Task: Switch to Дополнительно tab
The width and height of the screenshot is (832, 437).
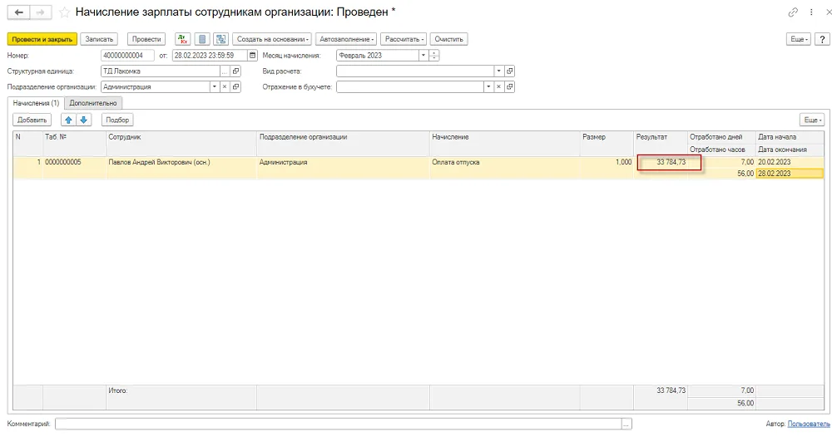Action: tap(93, 103)
